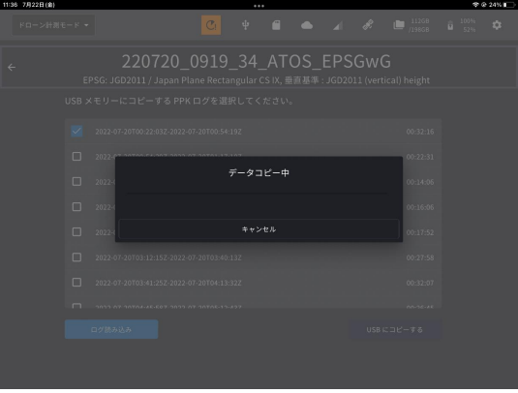Screen dimensions: 518x393
Task: Tap the battery status icon
Action: click(x=450, y=25)
